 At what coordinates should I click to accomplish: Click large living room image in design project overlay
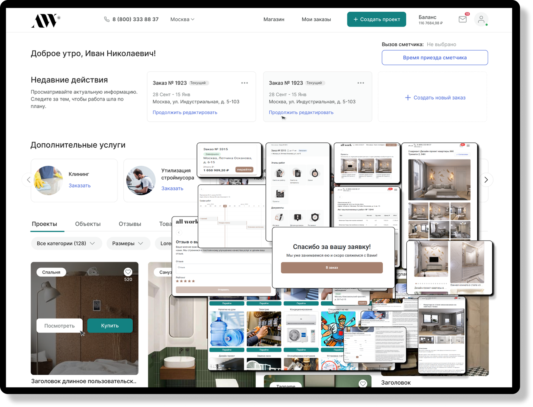click(x=439, y=179)
